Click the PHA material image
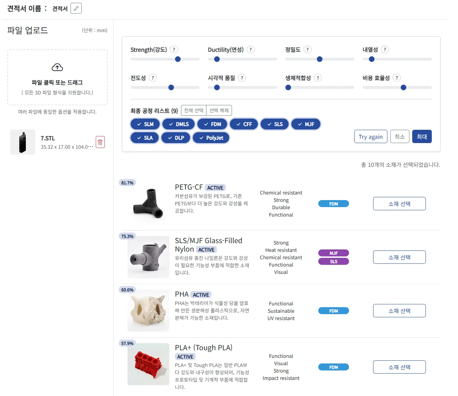This screenshot has width=458, height=396. (x=148, y=311)
